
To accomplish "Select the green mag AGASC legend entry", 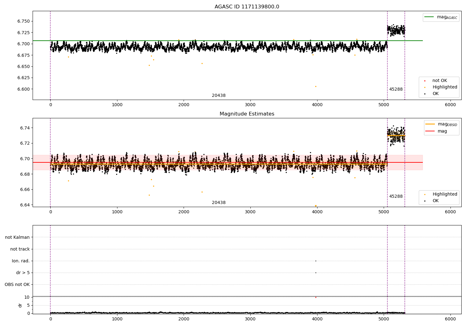I will [x=441, y=17].
